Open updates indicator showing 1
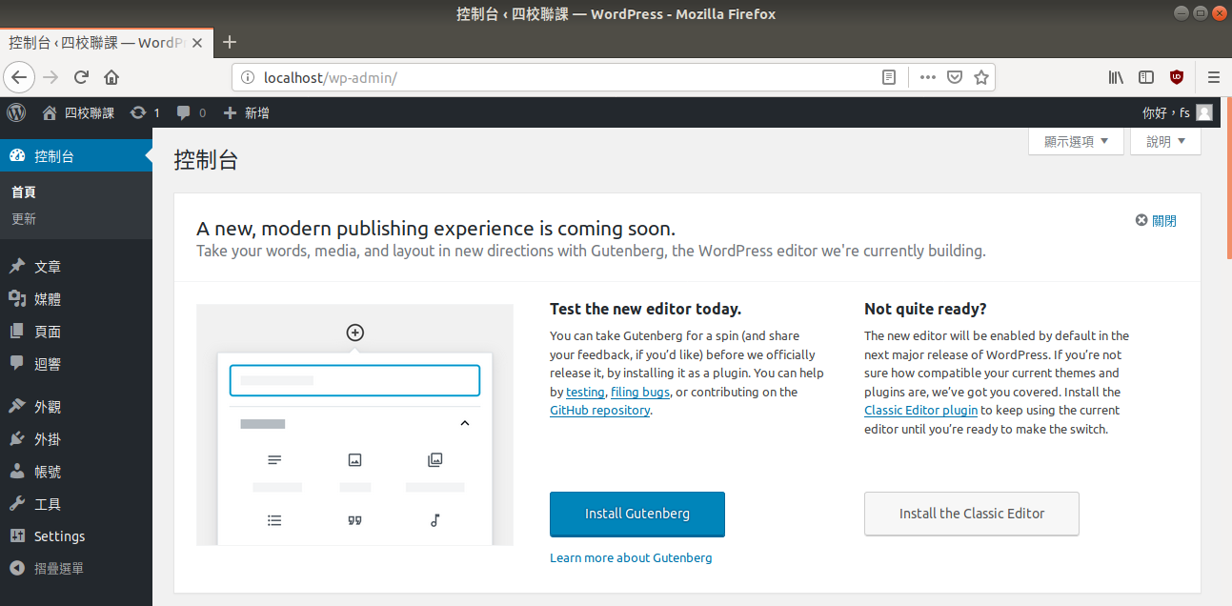This screenshot has height=606, width=1232. coord(145,112)
